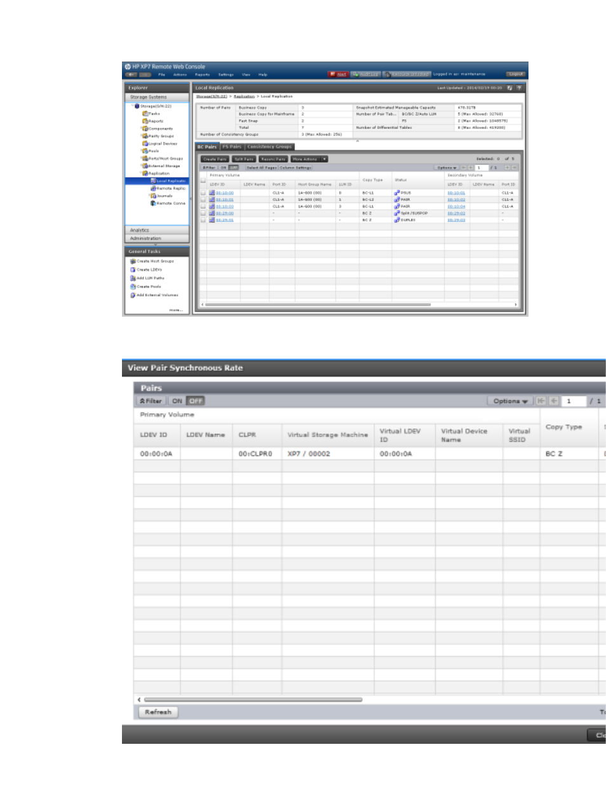
Task: Collapse the Replication tree node
Action: coord(140,173)
